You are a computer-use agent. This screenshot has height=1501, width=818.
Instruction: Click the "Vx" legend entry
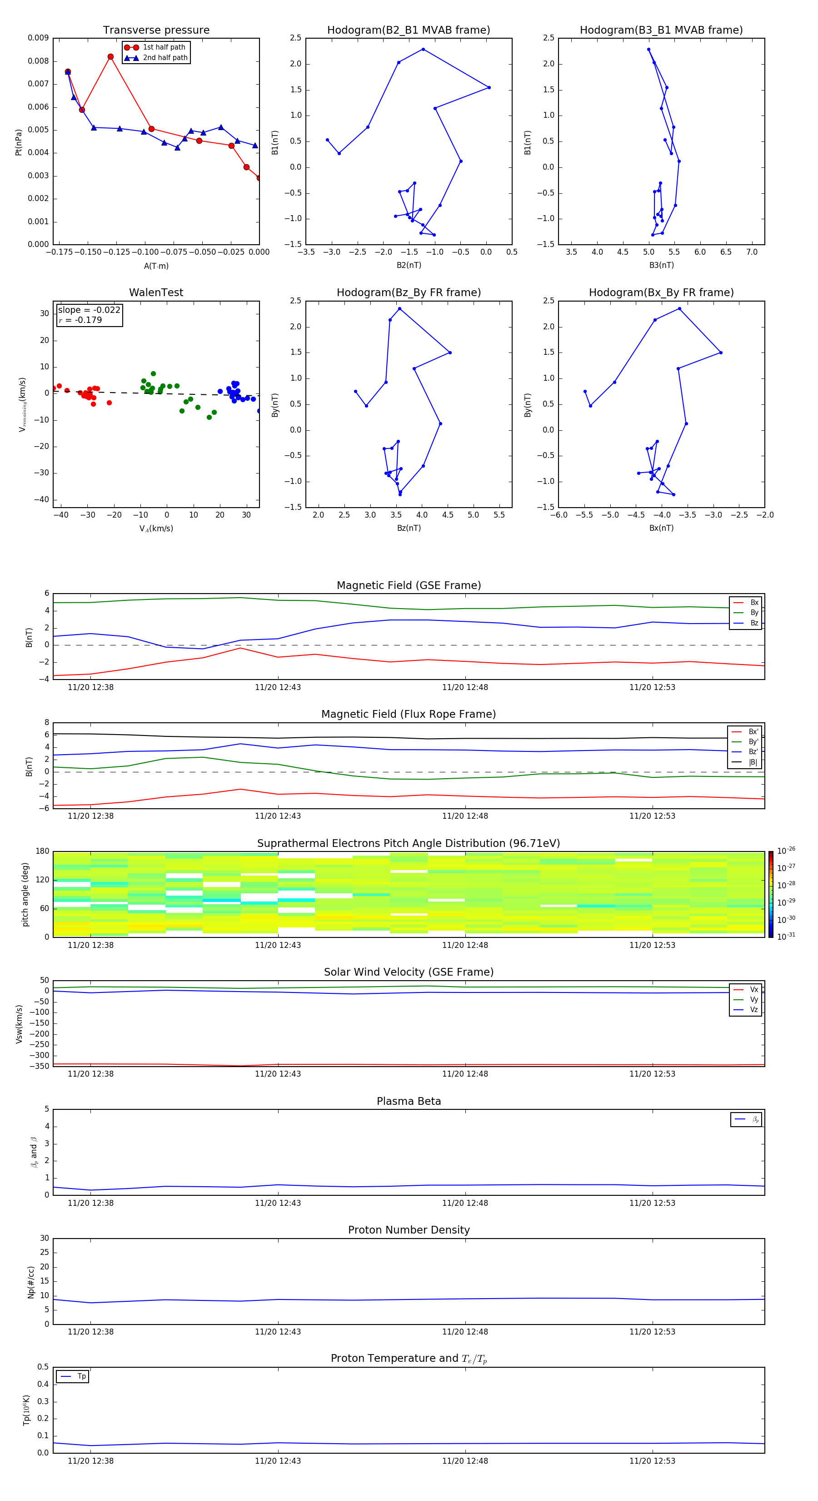[746, 989]
